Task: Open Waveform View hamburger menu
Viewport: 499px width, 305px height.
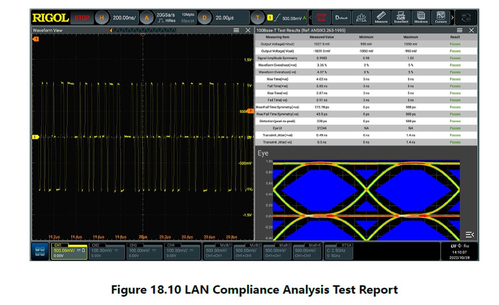Action: (x=236, y=31)
